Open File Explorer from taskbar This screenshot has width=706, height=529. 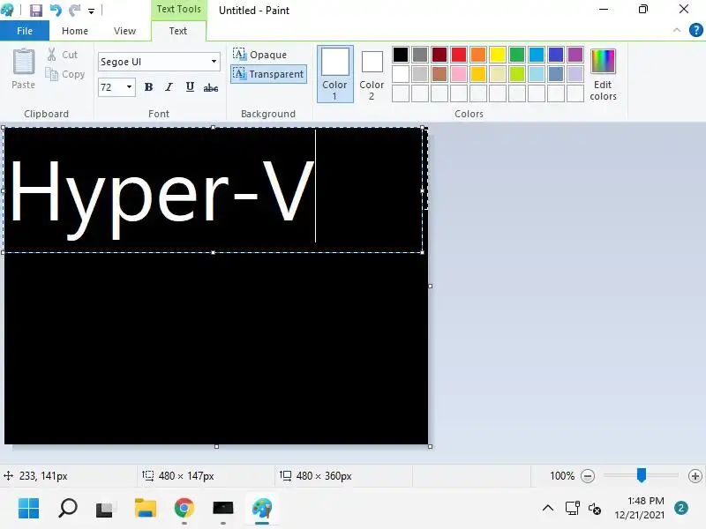coord(146,509)
